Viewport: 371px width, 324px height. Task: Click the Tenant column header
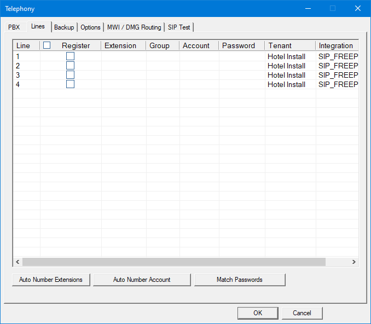click(290, 45)
